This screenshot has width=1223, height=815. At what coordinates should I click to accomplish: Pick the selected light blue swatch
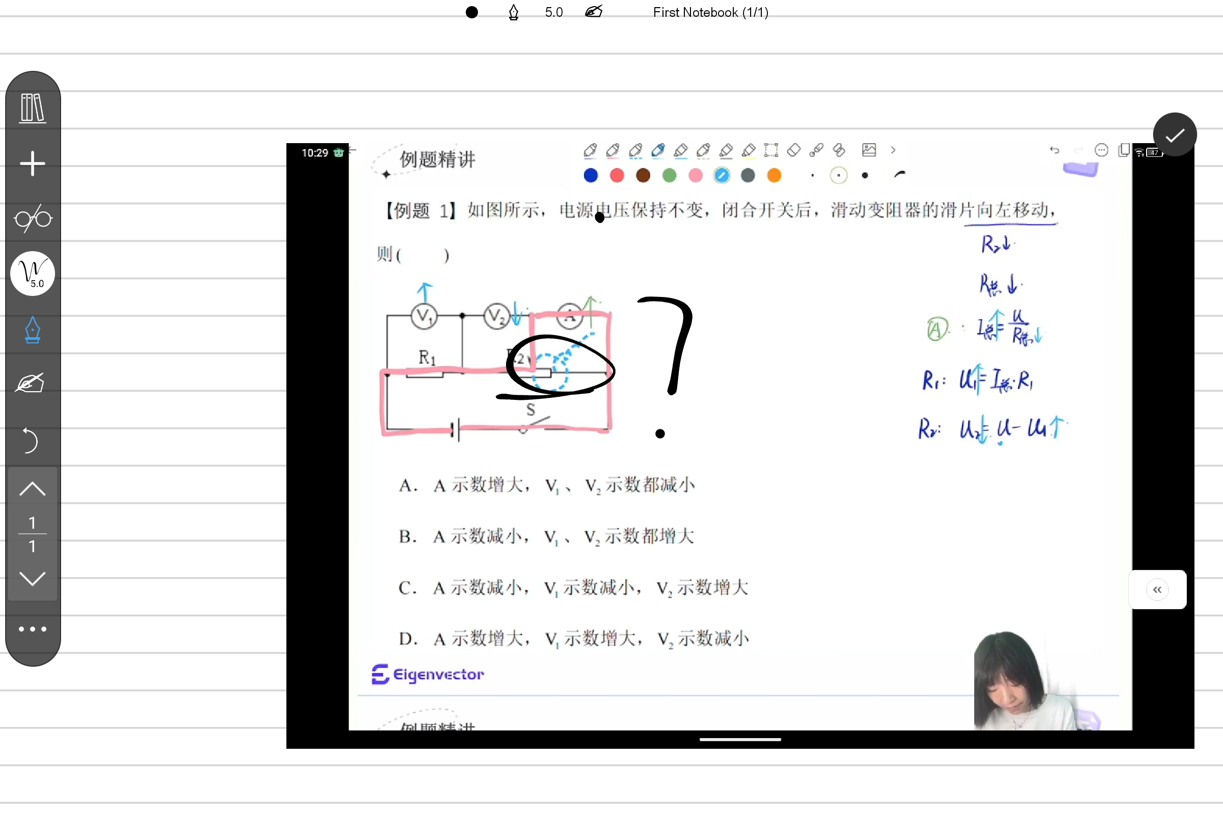click(x=722, y=176)
